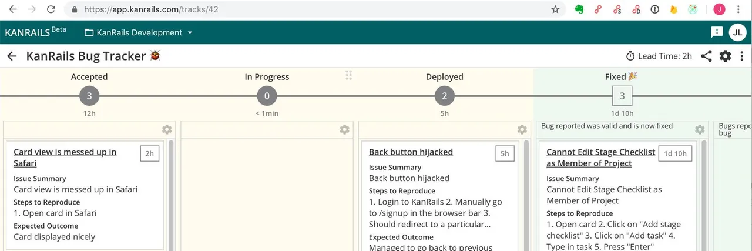Click the '1d 10h' time under Fixed
Image resolution: width=752 pixels, height=251 pixels.
[x=622, y=113]
